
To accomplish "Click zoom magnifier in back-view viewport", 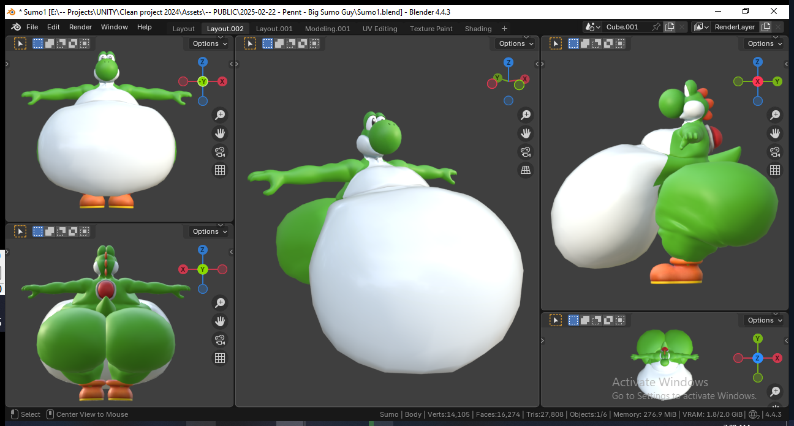I will [x=220, y=302].
